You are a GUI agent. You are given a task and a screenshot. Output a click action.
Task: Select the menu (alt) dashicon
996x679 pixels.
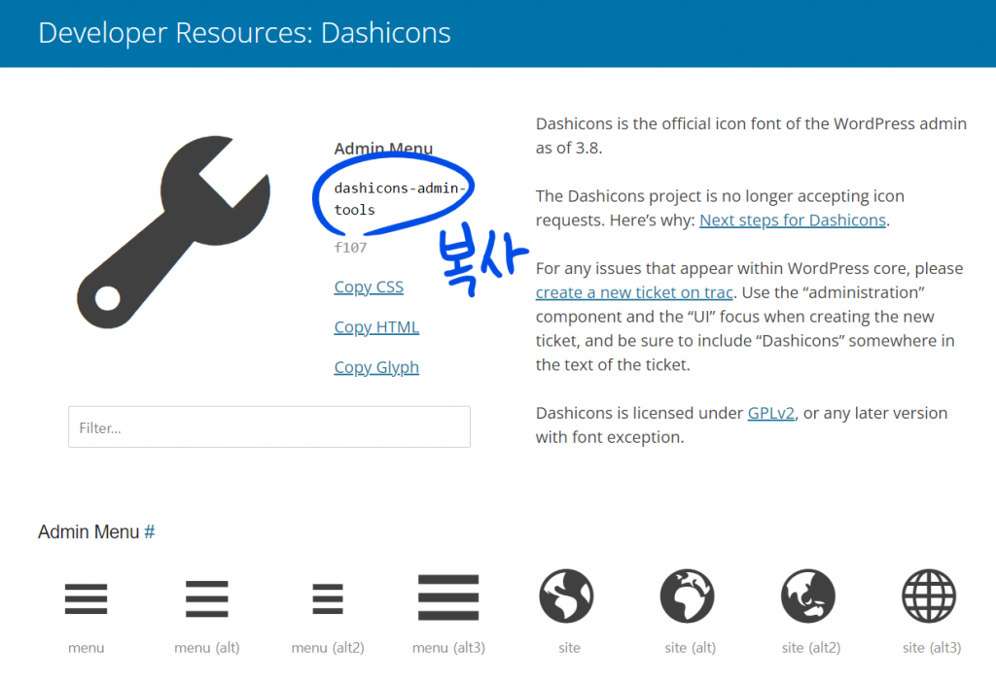[x=206, y=598]
